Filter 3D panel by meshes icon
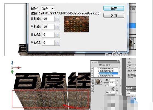This screenshot has width=153, height=110. pos(104,65)
